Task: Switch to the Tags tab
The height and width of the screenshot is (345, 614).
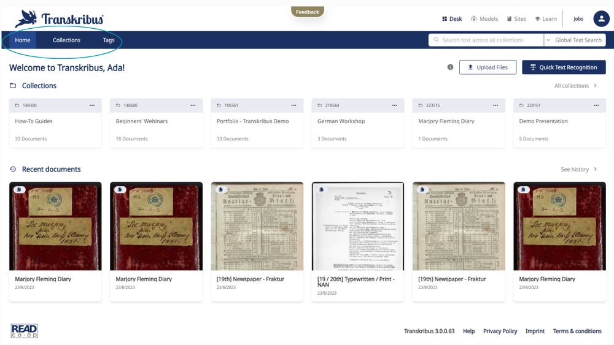Action: [x=109, y=40]
